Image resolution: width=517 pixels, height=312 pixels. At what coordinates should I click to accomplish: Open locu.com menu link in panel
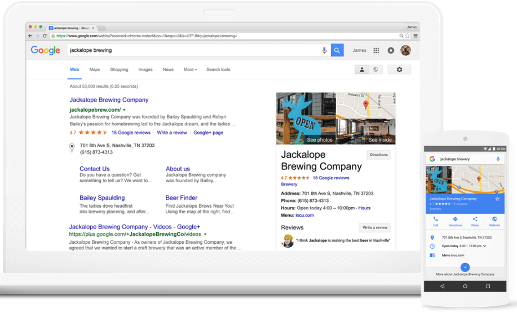tap(304, 216)
